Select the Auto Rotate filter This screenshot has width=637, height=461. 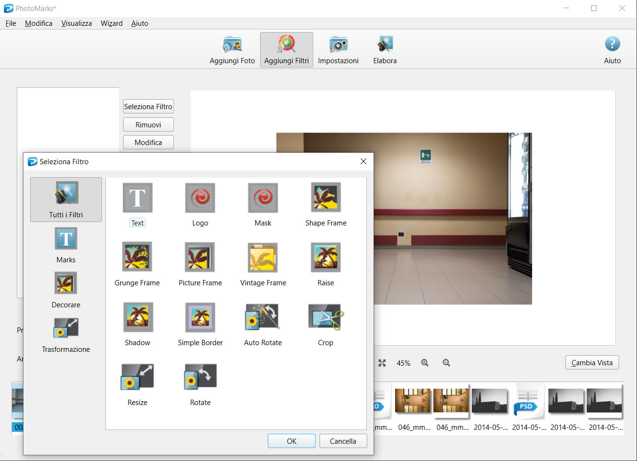click(263, 318)
